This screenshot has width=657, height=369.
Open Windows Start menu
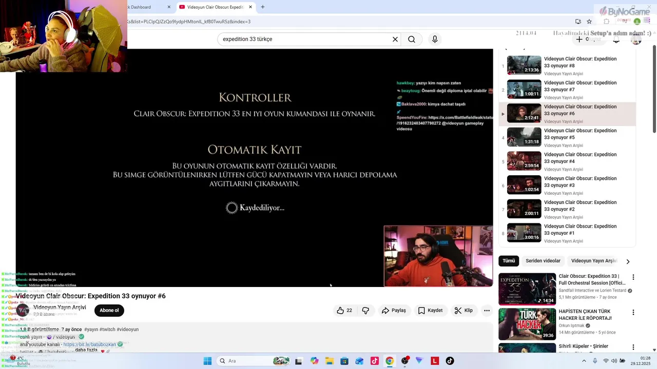point(207,361)
